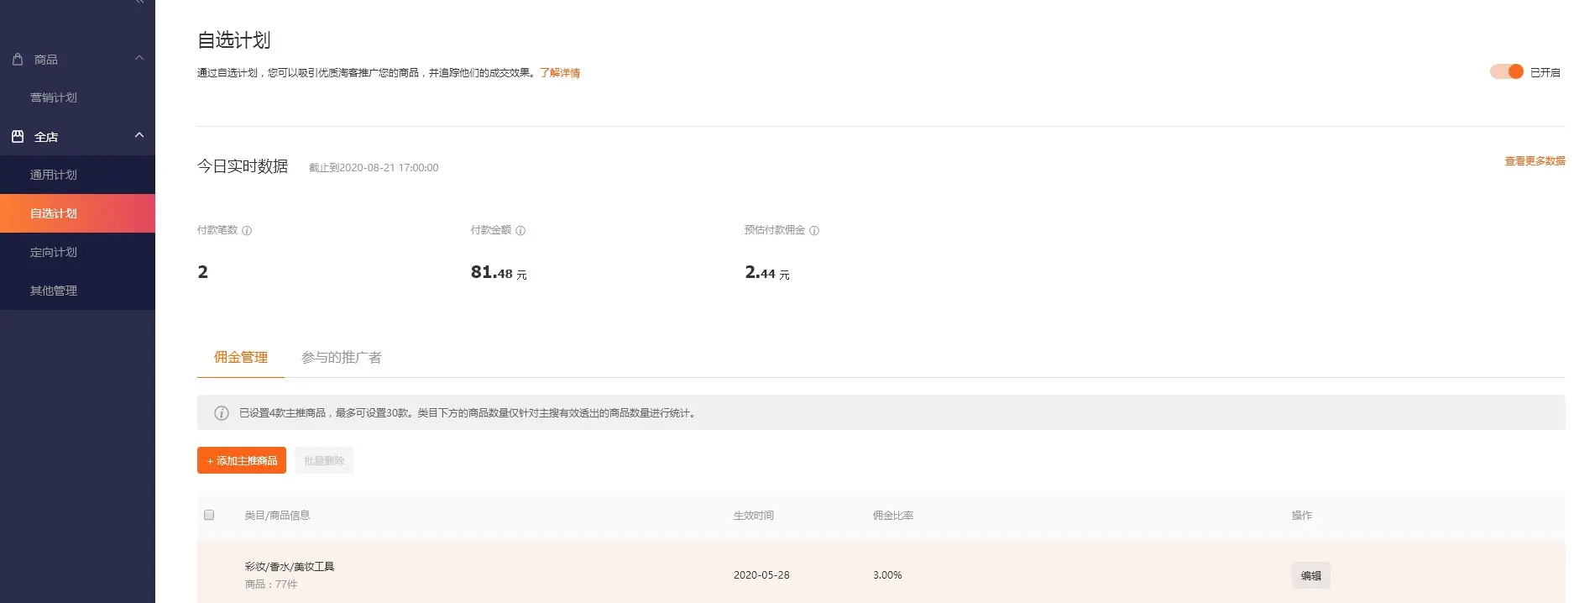
Task: Click the 了解详情 link
Action: [560, 73]
